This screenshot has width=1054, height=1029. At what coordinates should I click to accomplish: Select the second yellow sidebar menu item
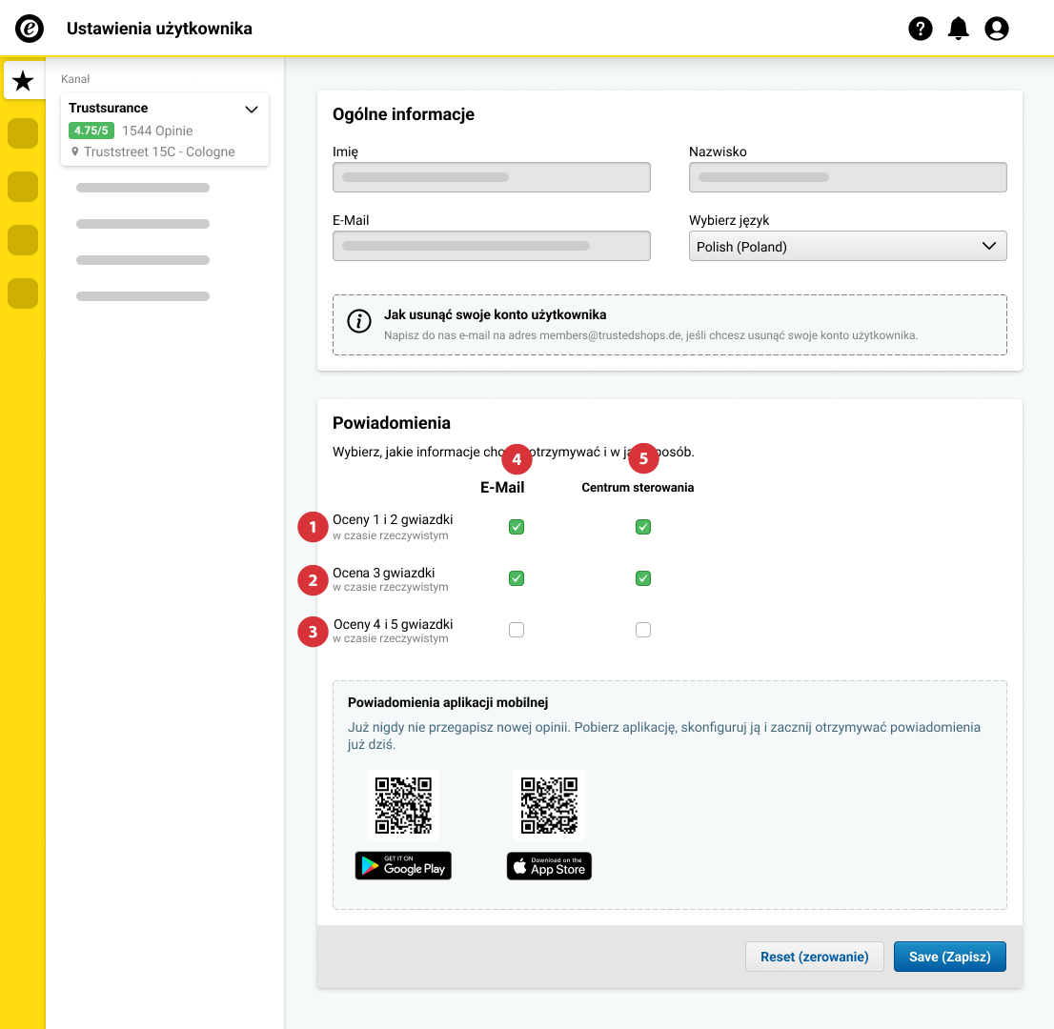click(x=23, y=187)
